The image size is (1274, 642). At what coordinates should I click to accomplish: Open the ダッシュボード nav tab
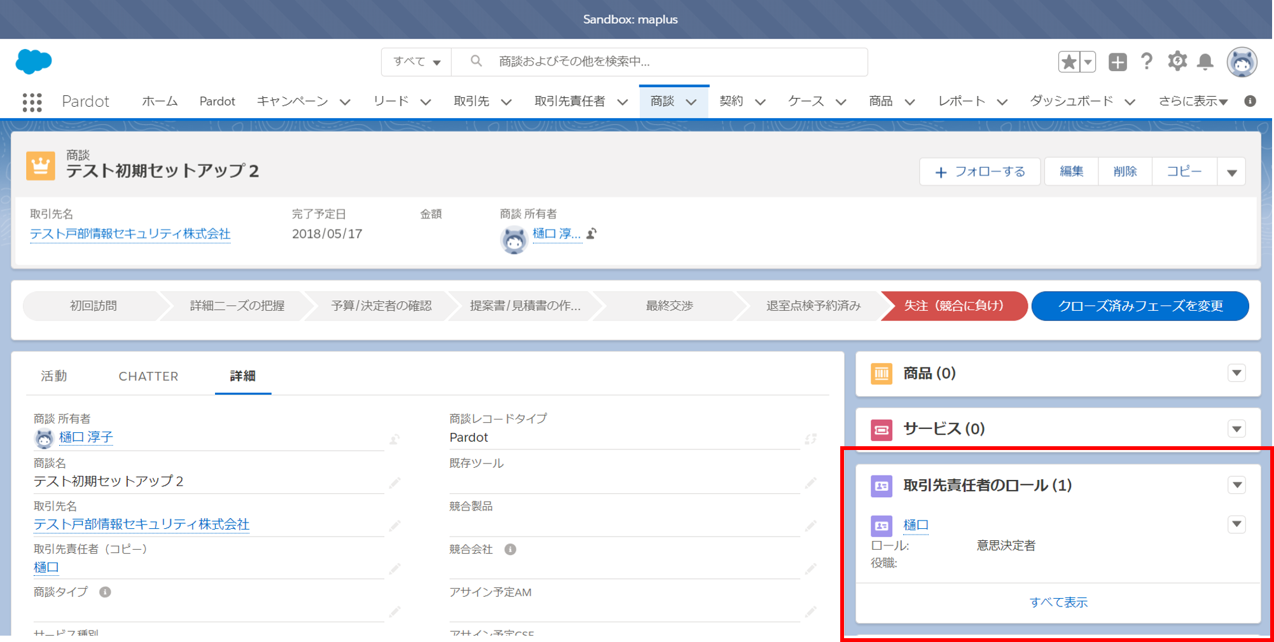pos(1071,101)
